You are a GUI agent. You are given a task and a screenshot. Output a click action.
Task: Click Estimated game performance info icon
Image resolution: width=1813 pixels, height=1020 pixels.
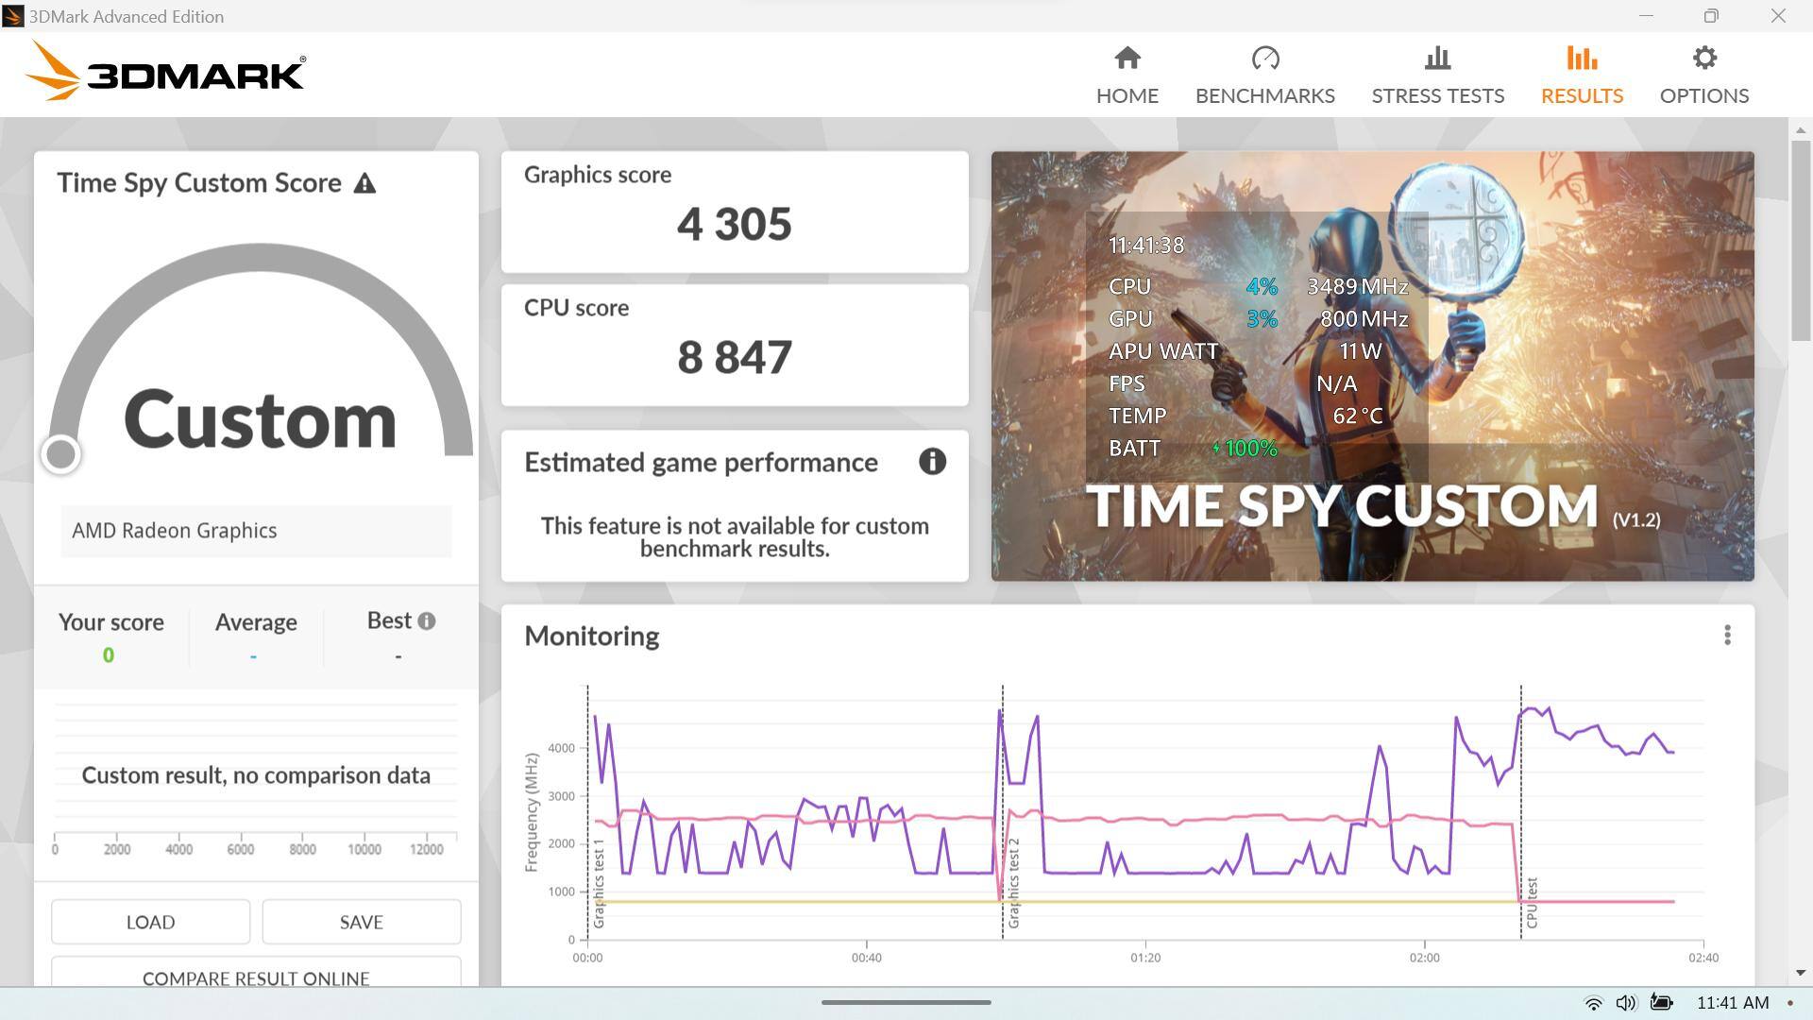pos(932,462)
